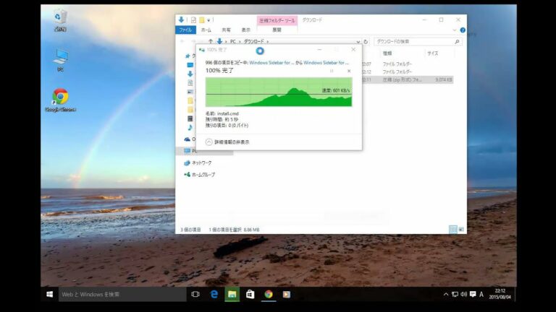The height and width of the screenshot is (312, 556).
Task: Cancel the copy with the X beside progress
Action: [x=349, y=71]
